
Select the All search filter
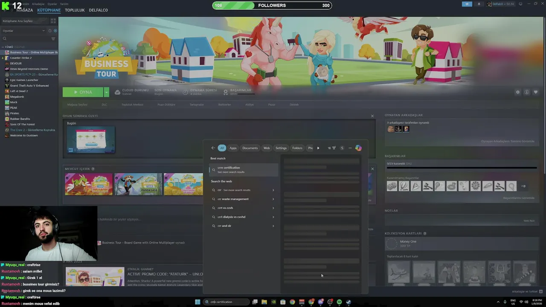(x=222, y=148)
